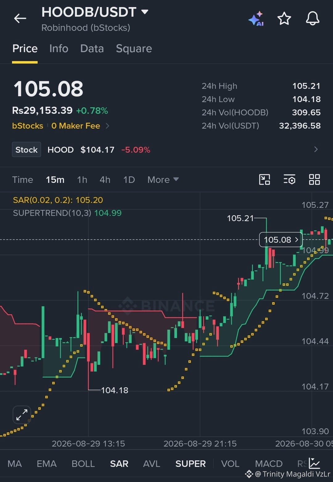The height and width of the screenshot is (482, 333).
Task: Tap the 2026-08-29 13:15 time axis label
Action: (88, 444)
